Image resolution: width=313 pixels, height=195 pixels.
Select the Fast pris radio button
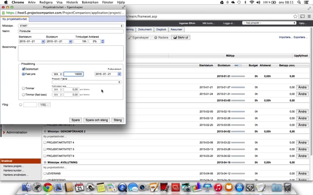pos(23,74)
